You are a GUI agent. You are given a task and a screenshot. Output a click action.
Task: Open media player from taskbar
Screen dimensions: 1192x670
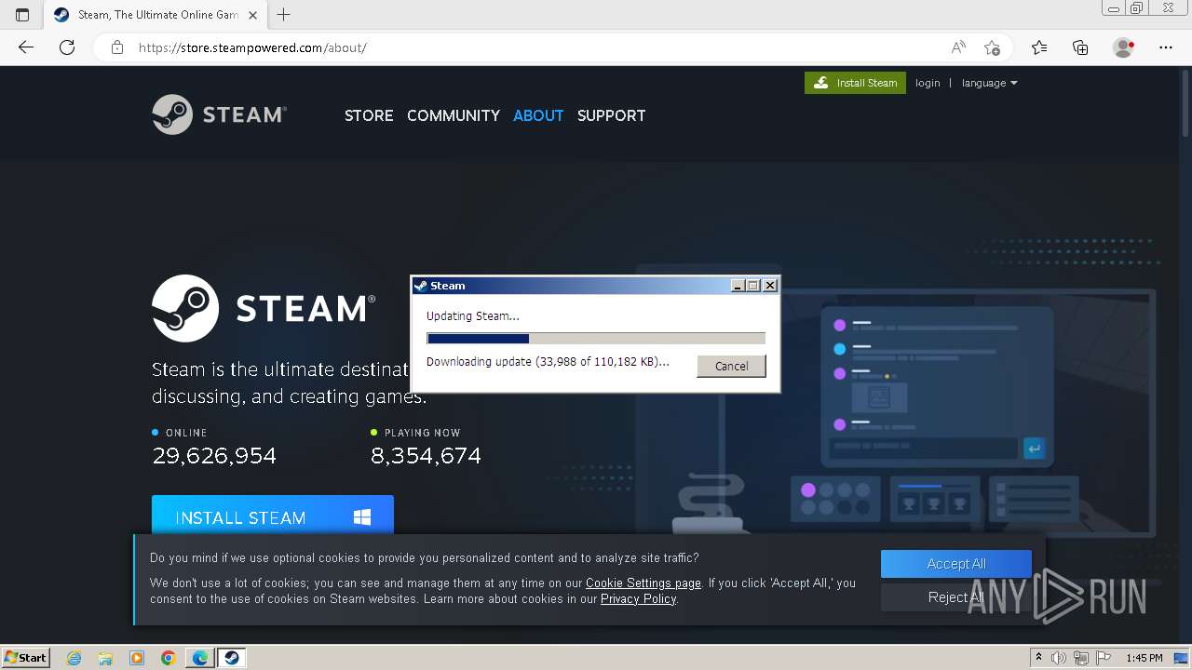click(x=137, y=658)
